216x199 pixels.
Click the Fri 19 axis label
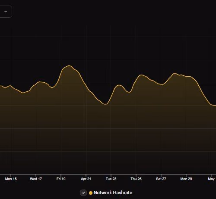pos(61,179)
